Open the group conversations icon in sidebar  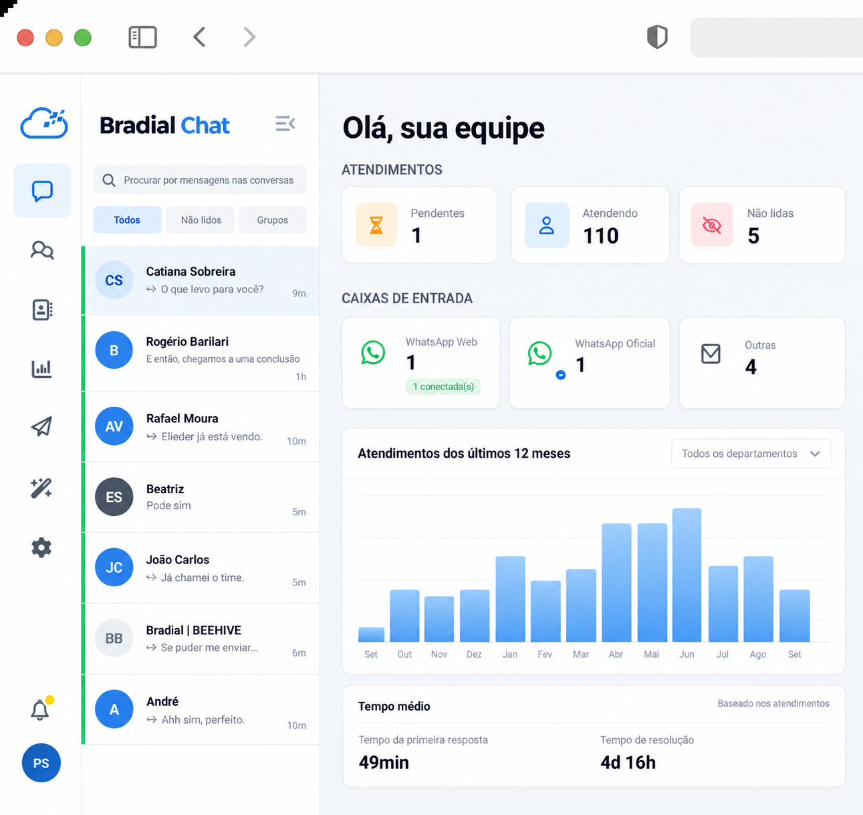coord(42,250)
